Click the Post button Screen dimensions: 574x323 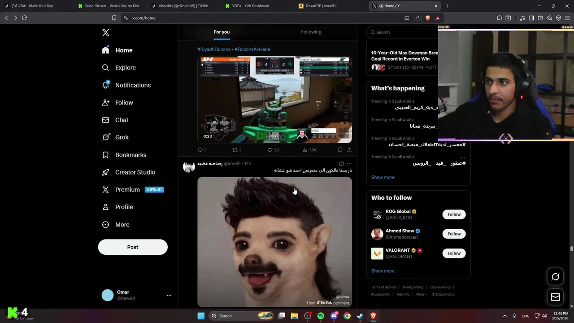(x=133, y=247)
